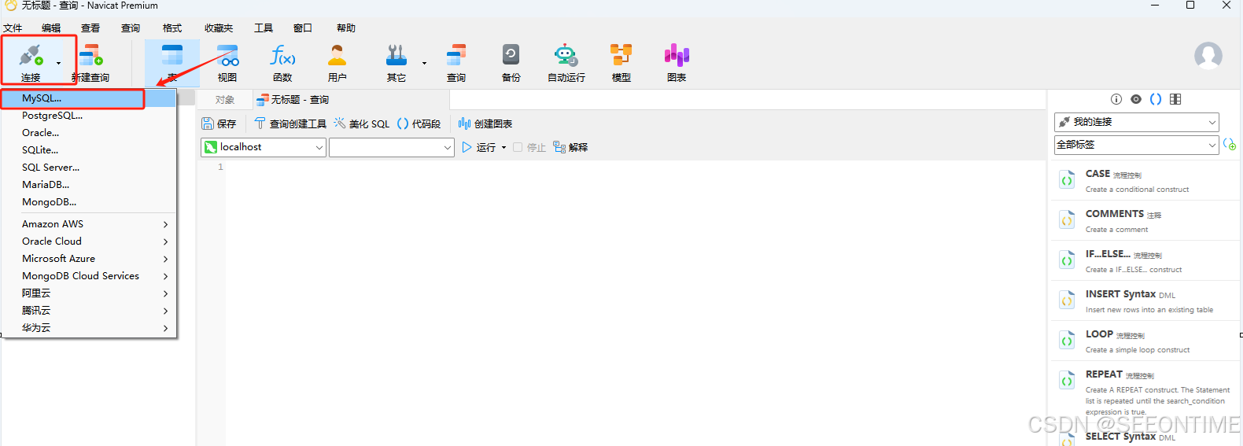Screen dimensions: 1243x446
Task: Select PostgreSQL... from connection menu
Action: [89, 116]
